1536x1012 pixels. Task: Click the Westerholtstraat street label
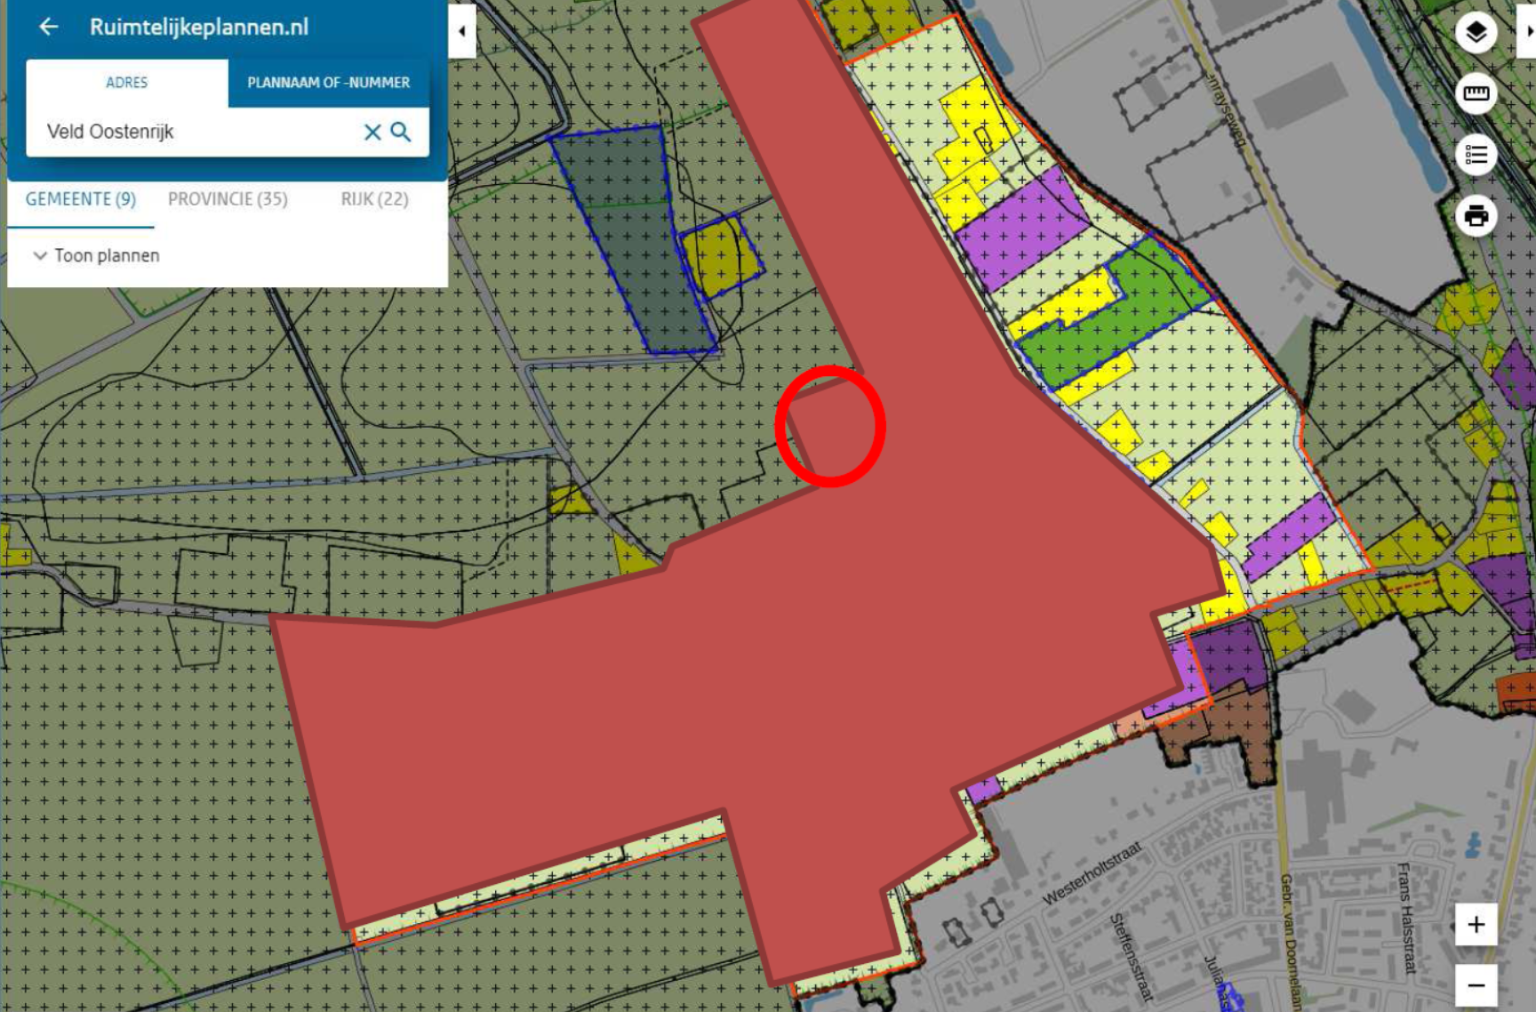click(1092, 873)
